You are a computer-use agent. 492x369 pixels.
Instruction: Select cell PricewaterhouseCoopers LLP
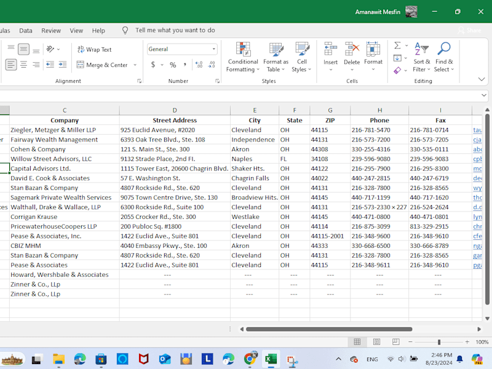pos(65,226)
